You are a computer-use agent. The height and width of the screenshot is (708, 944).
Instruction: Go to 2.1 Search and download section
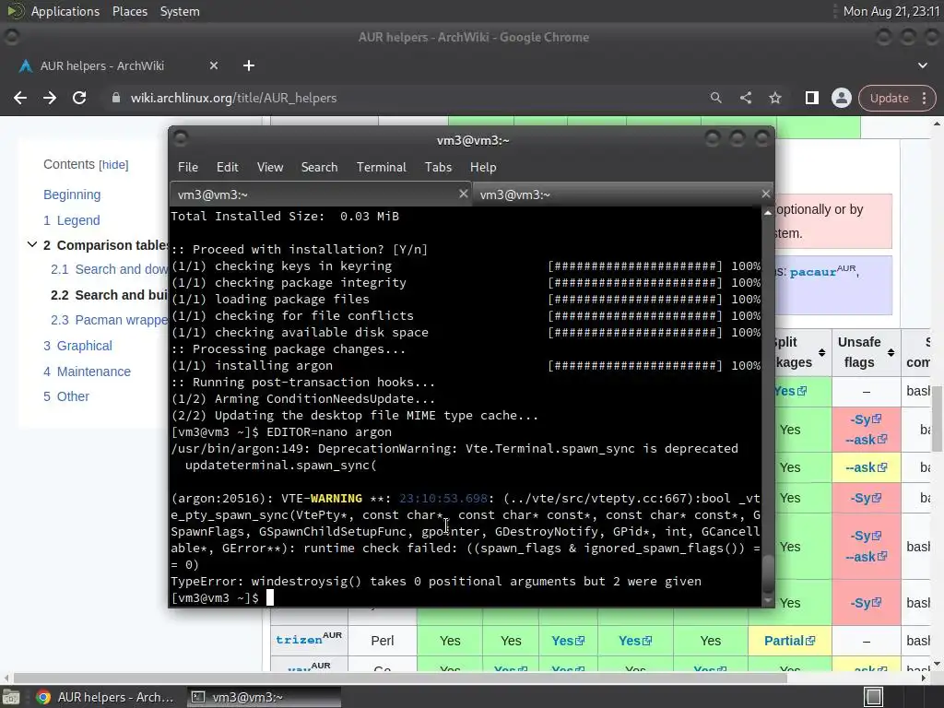pyautogui.click(x=109, y=269)
